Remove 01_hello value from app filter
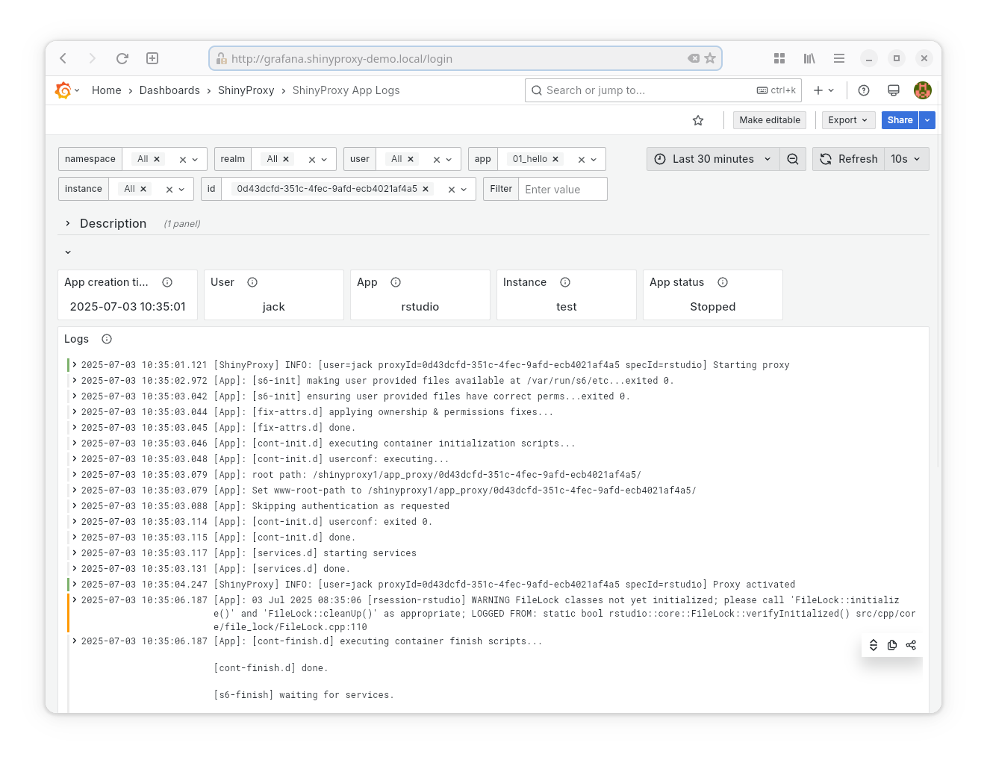 [x=555, y=159]
